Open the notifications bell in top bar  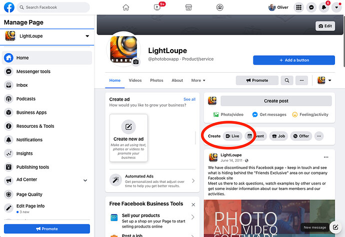[x=324, y=8]
